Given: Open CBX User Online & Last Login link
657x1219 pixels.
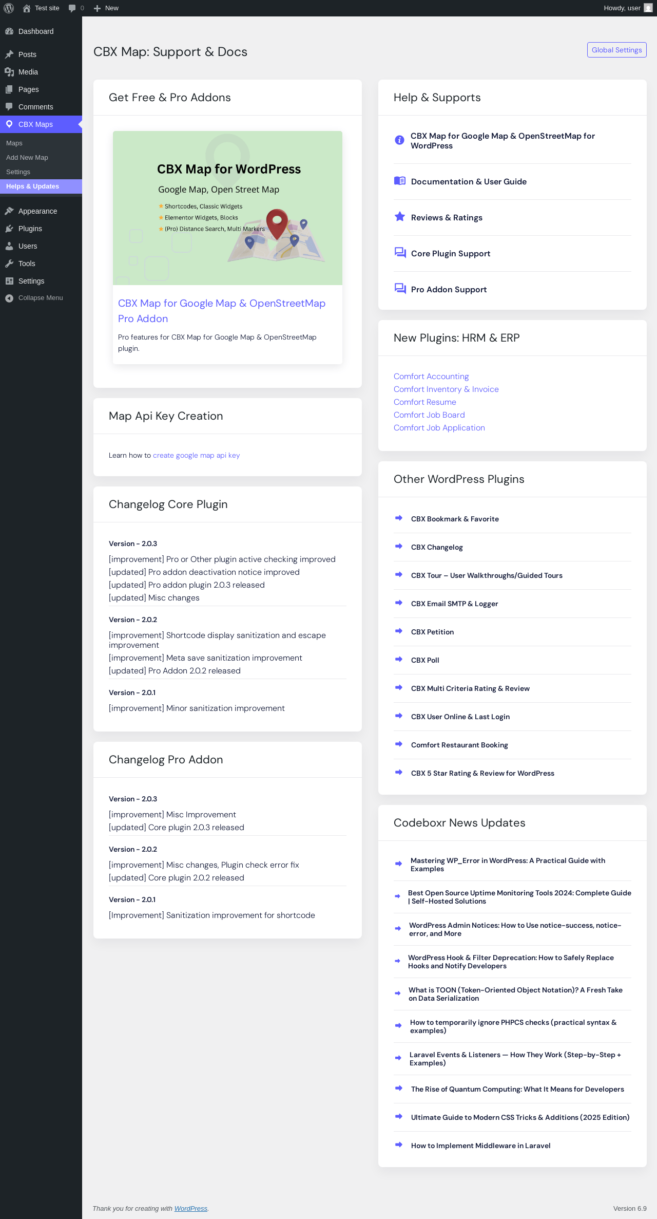Looking at the screenshot, I should pyautogui.click(x=460, y=717).
